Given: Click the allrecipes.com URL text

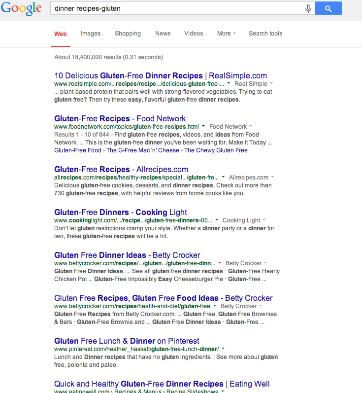Looking at the screenshot, I should tap(136, 178).
